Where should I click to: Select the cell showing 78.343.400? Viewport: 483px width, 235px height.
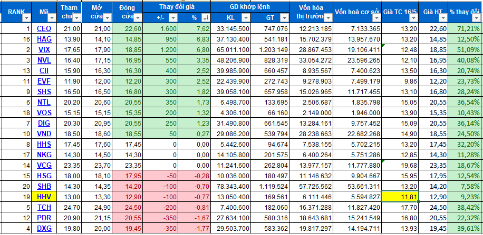pyautogui.click(x=231, y=187)
